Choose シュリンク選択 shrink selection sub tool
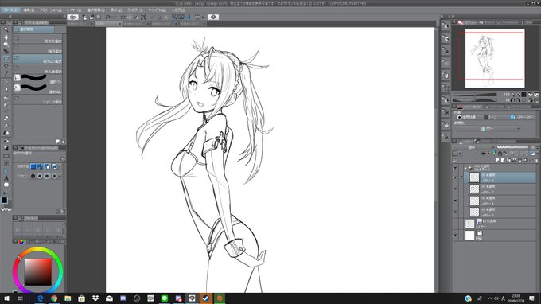541x304 pixels. coord(37,99)
